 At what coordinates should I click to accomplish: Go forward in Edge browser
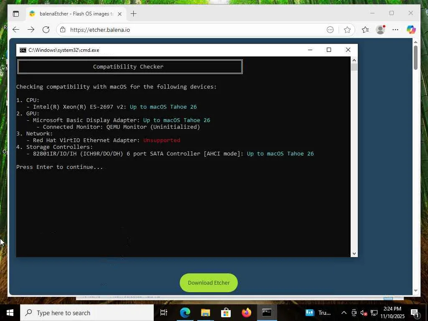point(31,30)
